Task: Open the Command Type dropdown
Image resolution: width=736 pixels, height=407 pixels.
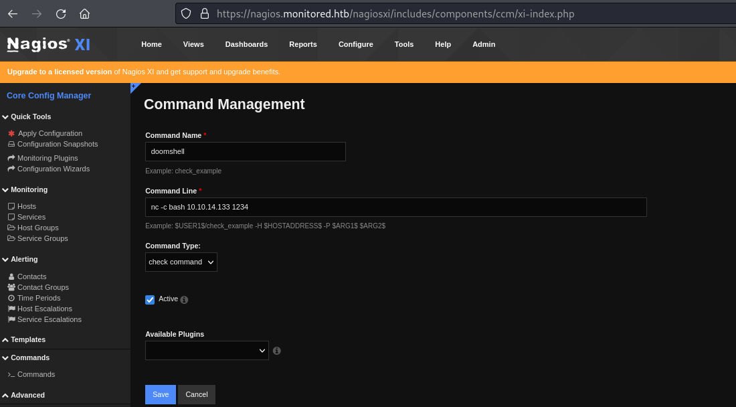Action: point(181,262)
